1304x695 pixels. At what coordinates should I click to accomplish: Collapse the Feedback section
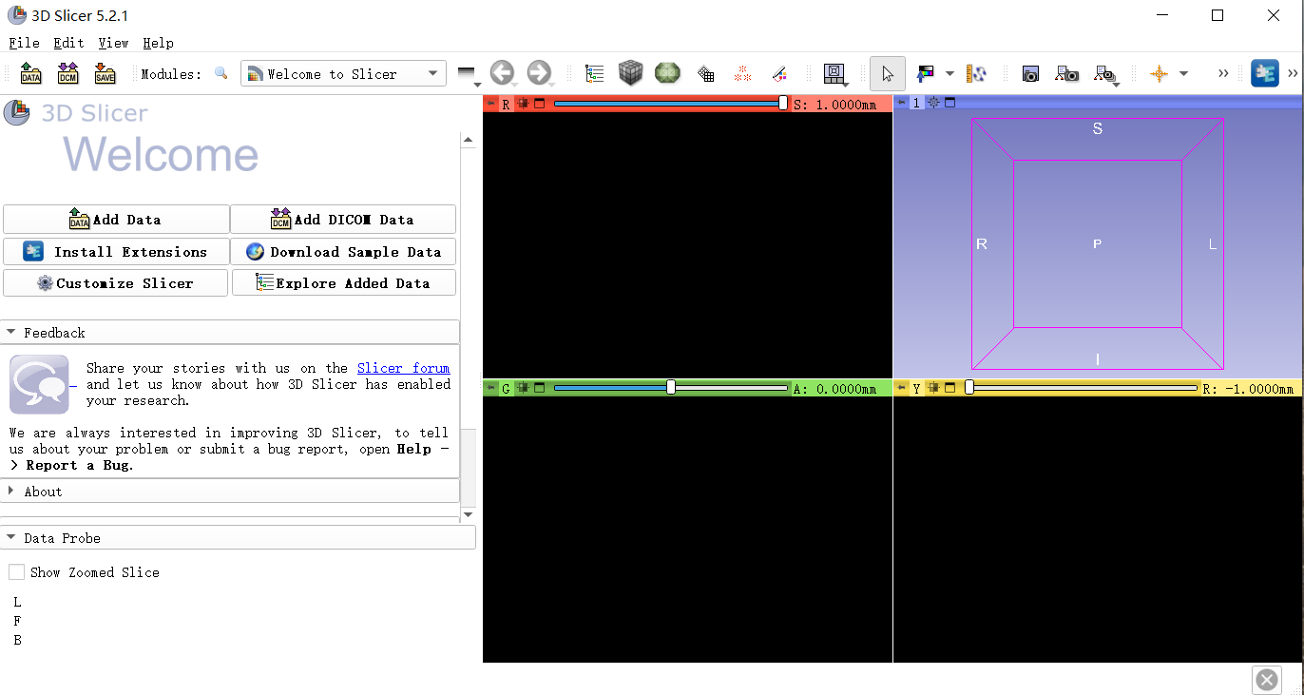coord(230,333)
